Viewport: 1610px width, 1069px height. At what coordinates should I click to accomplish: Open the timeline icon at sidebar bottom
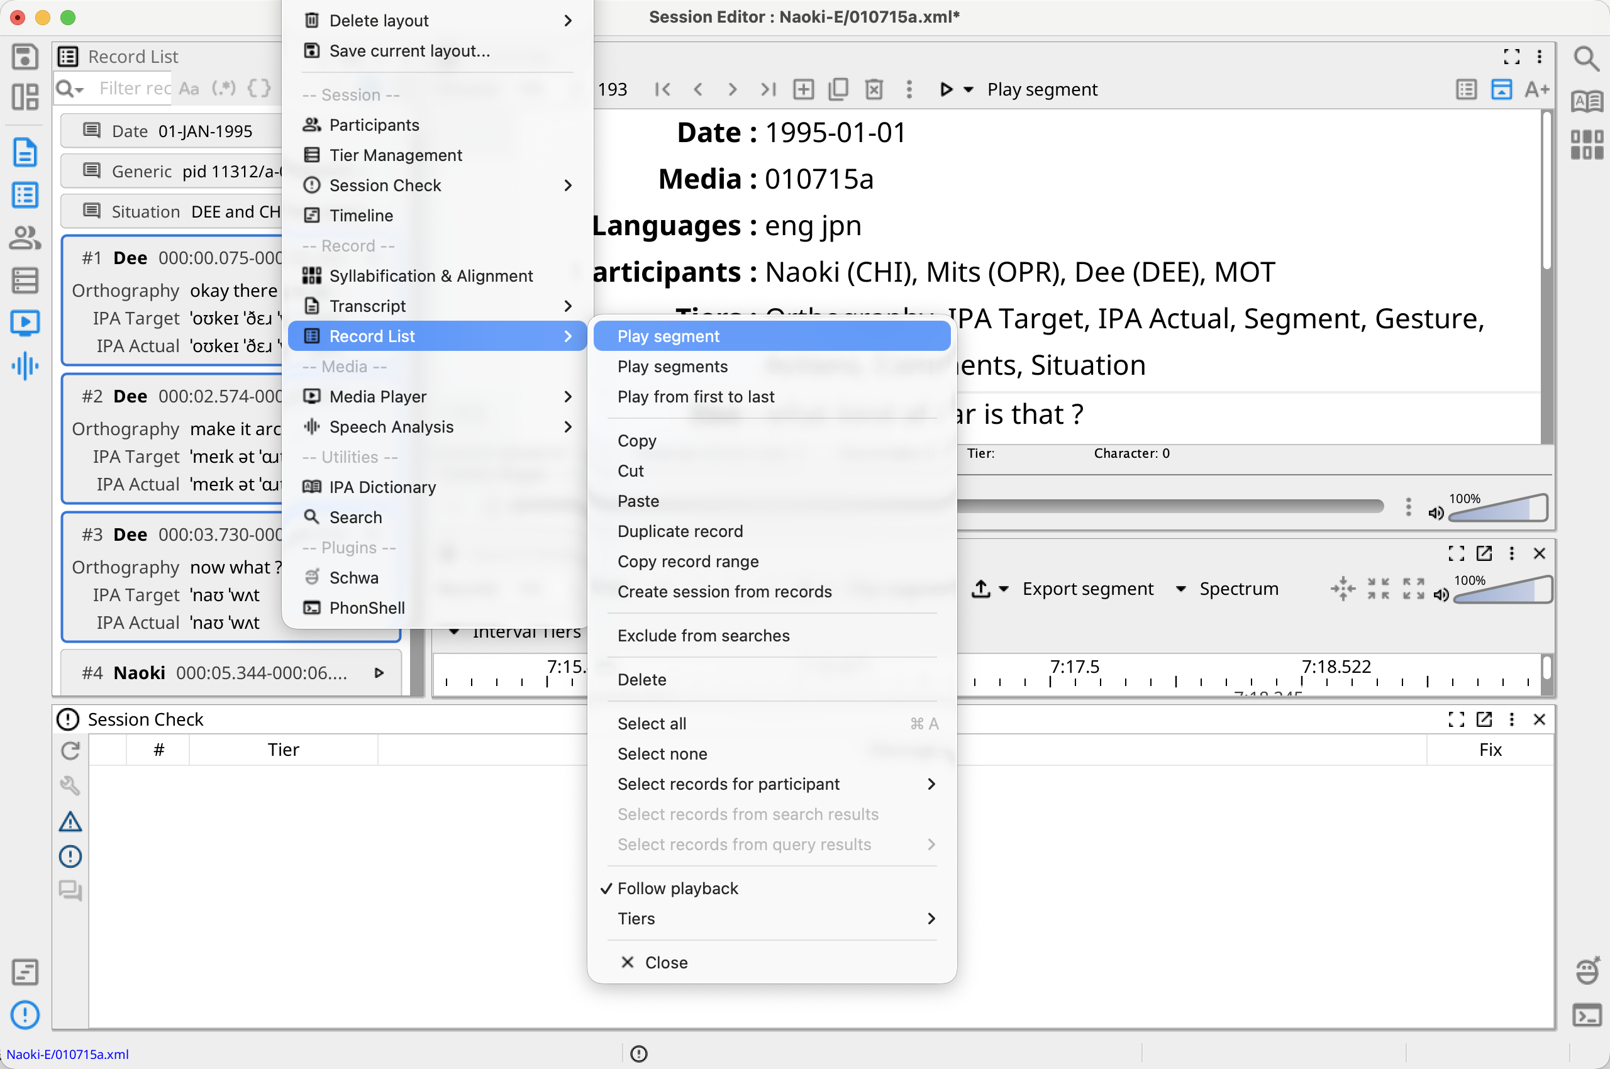click(25, 972)
